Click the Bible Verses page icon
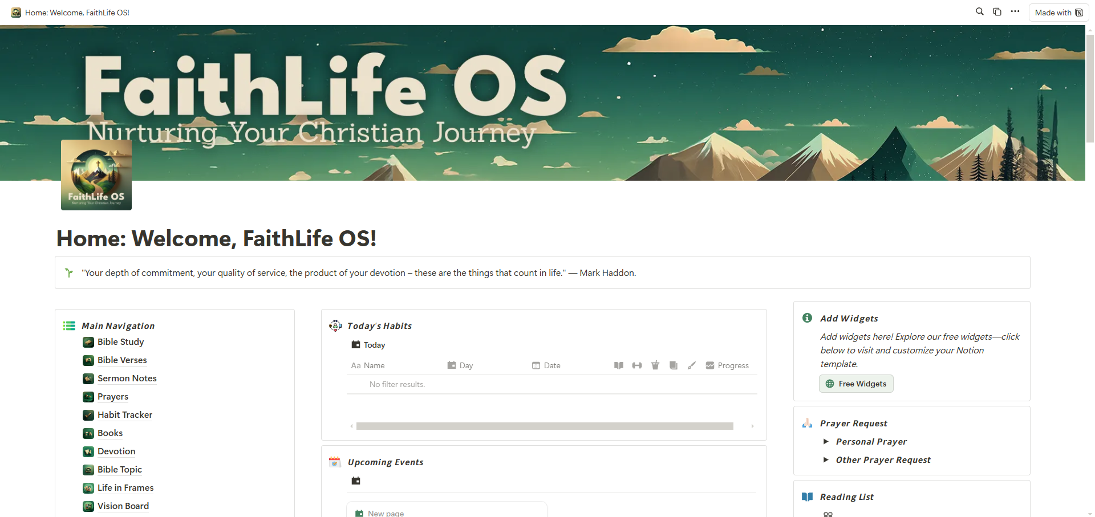Screen dimensions: 1095x517 (88, 360)
